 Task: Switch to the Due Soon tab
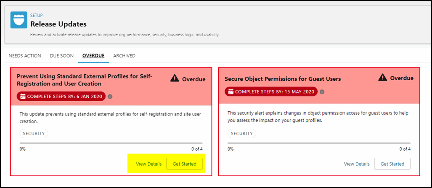coord(62,56)
